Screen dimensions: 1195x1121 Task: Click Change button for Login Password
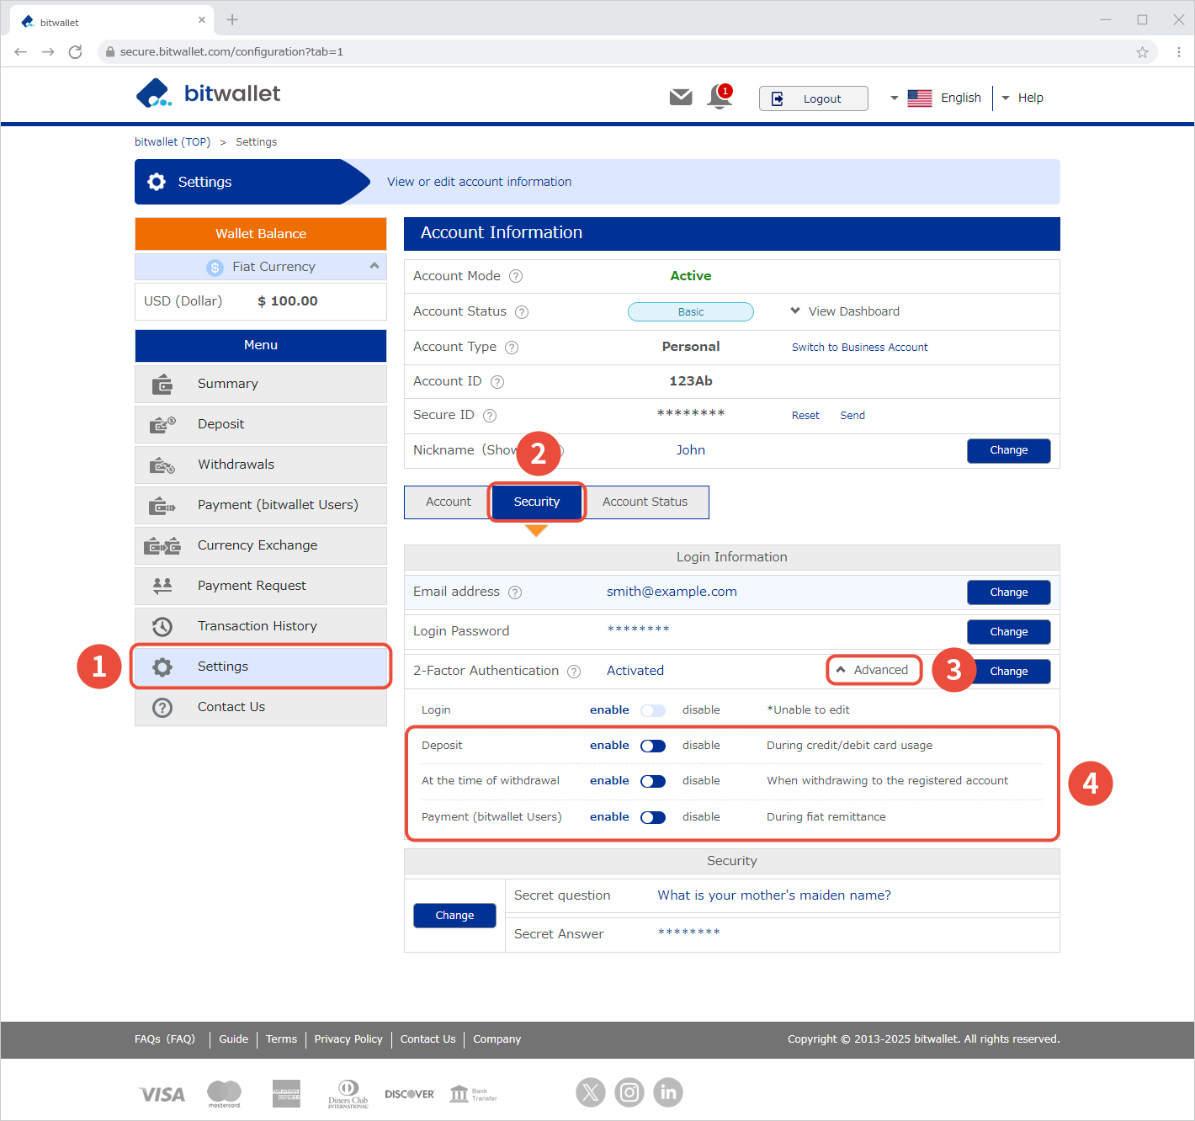pos(1008,632)
